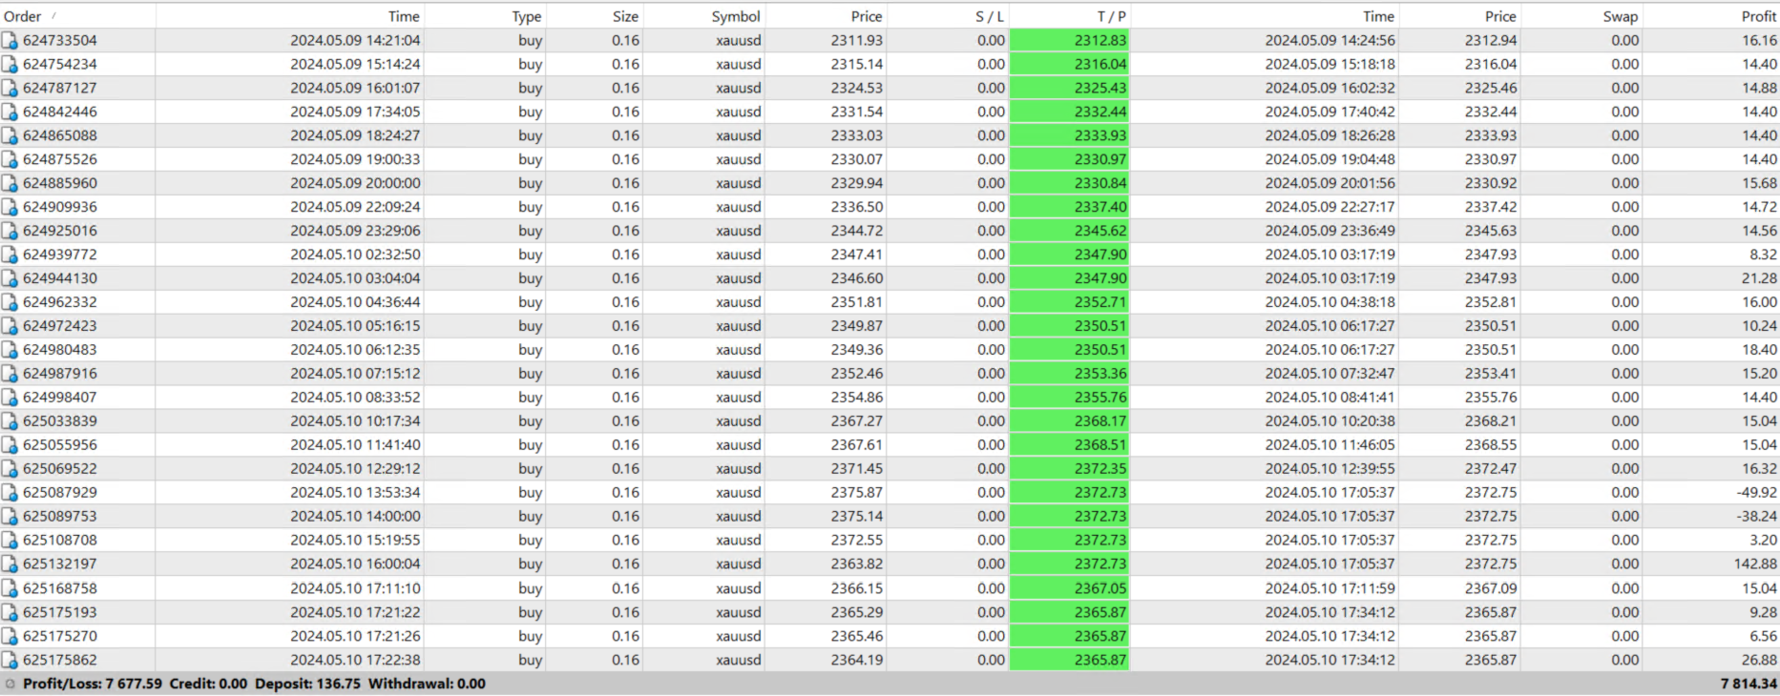1780x696 pixels.
Task: Click the order icon for 625168758
Action: click(x=10, y=589)
